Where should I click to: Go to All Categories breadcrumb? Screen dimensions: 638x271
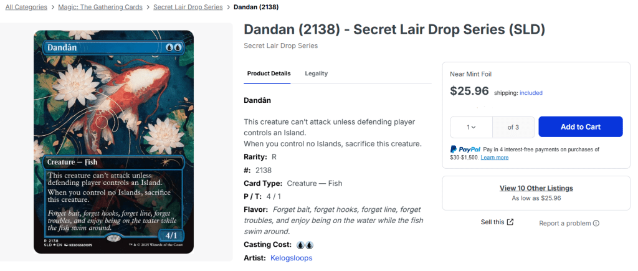click(x=26, y=7)
